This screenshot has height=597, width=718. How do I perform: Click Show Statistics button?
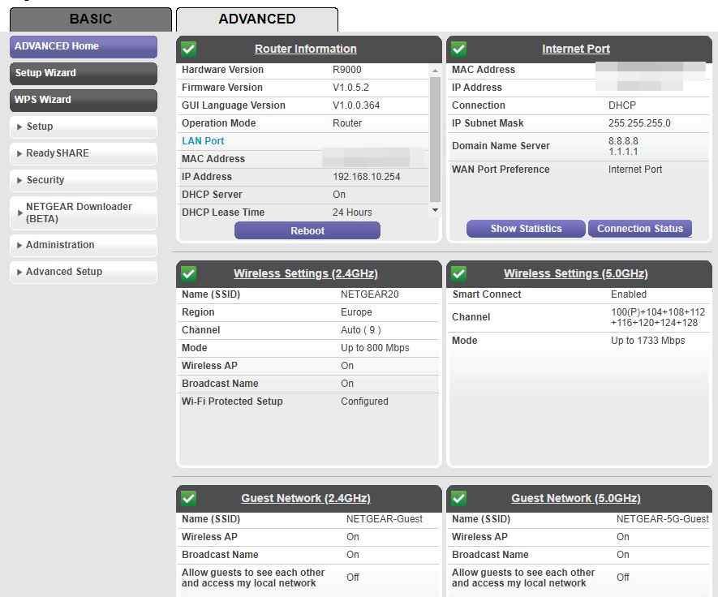(526, 229)
